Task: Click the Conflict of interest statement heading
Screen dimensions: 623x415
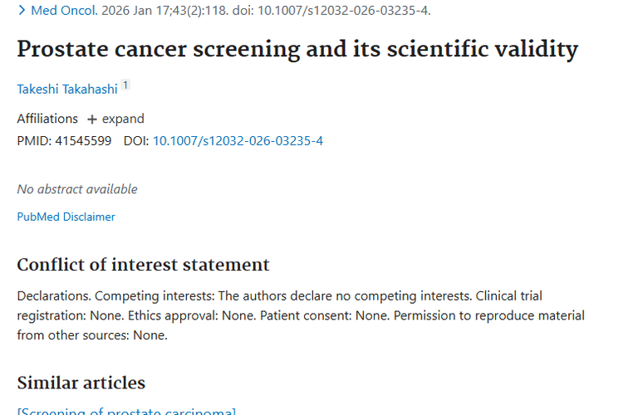Action: click(143, 265)
